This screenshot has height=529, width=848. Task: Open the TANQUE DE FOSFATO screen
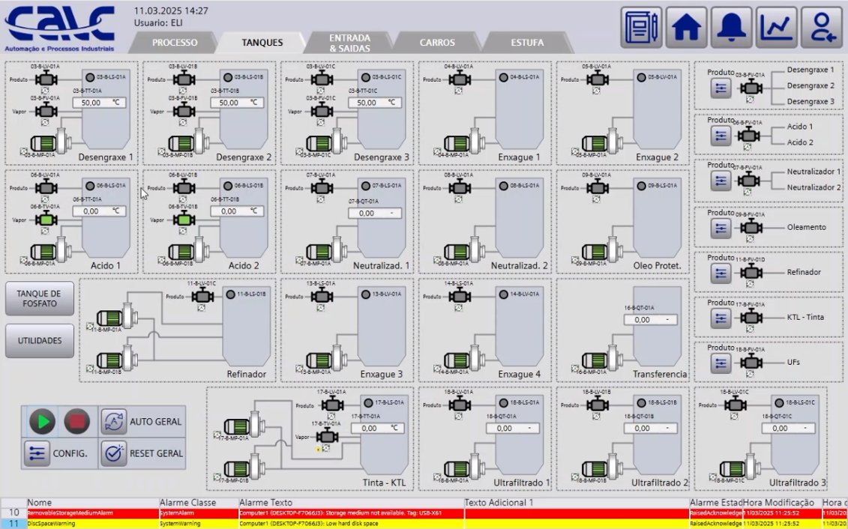pyautogui.click(x=40, y=299)
